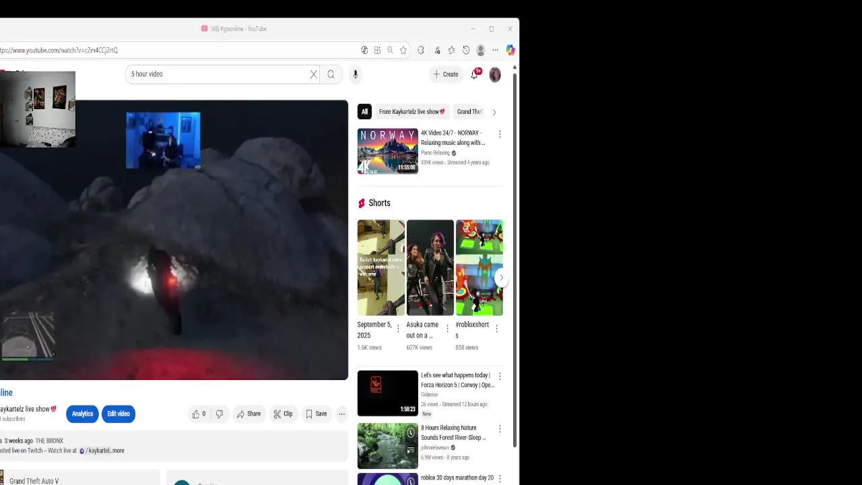Open the Piano Relaxing channel name
The image size is (862, 485).
pos(435,153)
